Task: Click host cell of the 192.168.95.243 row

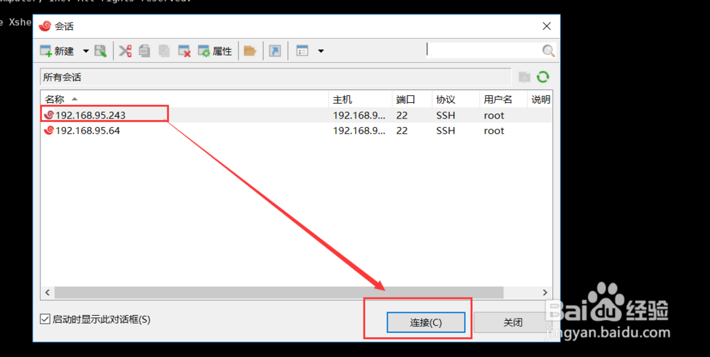Action: click(x=359, y=116)
